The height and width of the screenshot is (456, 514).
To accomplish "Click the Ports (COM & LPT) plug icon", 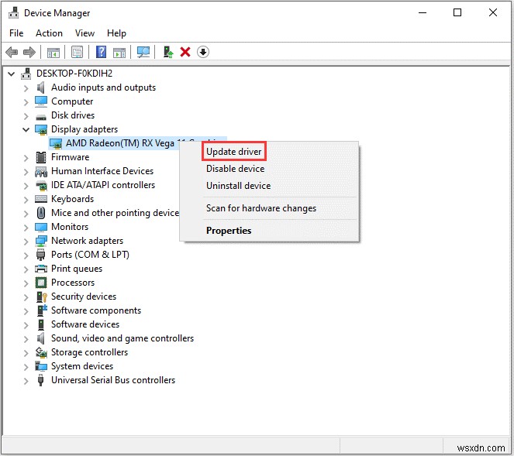I will tap(40, 255).
